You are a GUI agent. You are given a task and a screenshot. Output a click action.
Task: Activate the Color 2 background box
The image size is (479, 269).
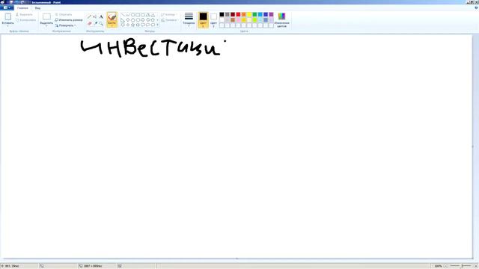[x=213, y=20]
